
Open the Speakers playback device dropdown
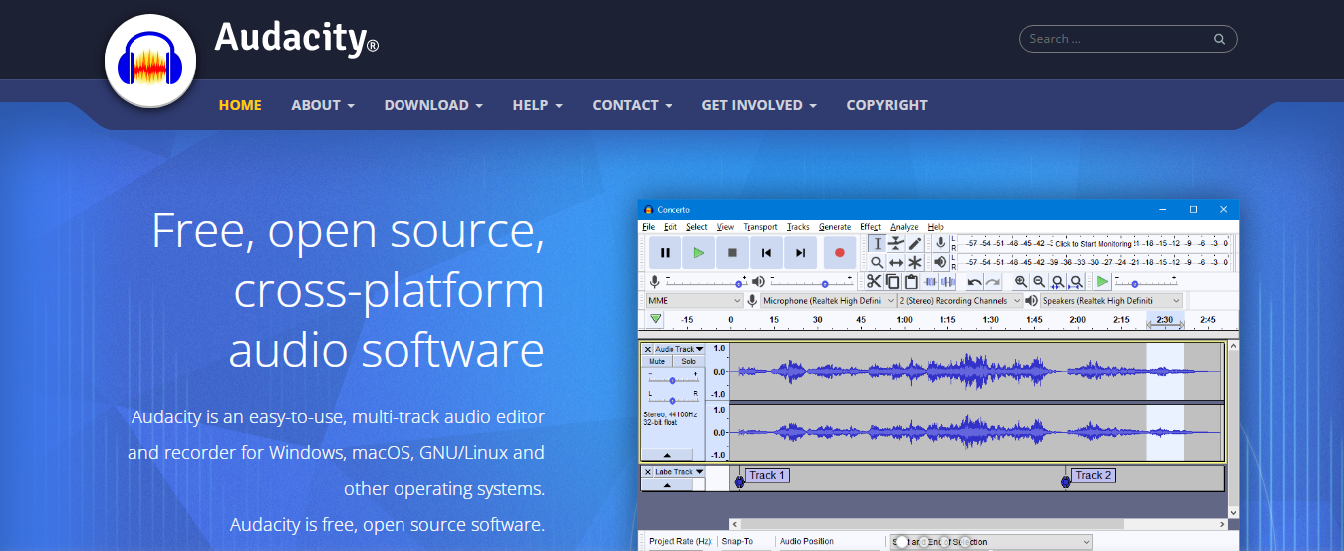(x=1112, y=301)
